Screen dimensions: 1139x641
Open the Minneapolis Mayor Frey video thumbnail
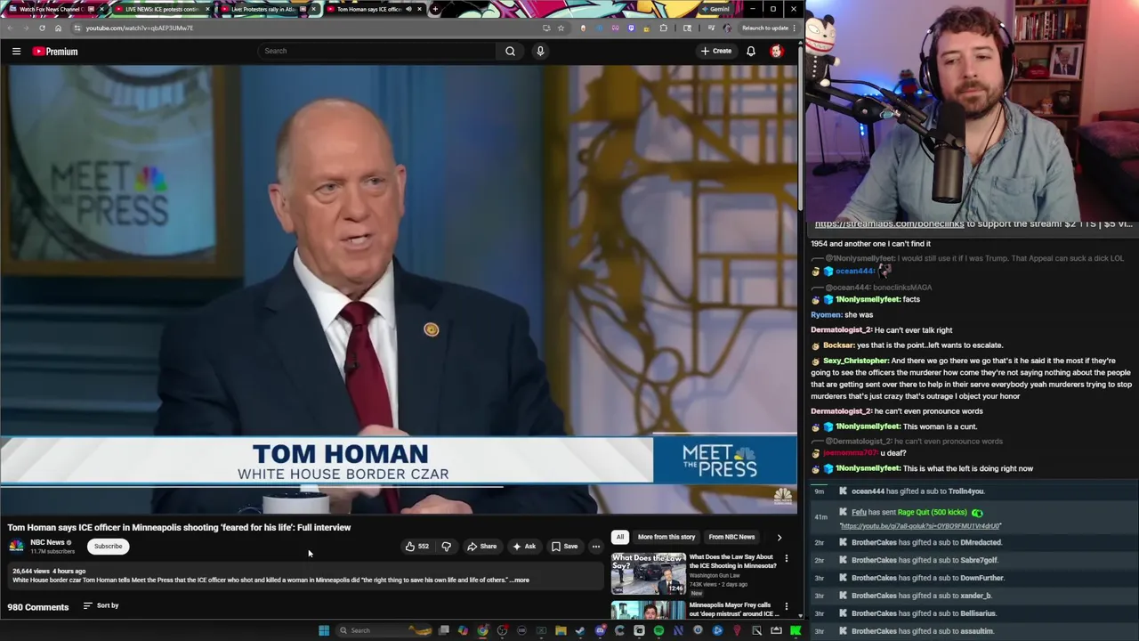(x=649, y=611)
